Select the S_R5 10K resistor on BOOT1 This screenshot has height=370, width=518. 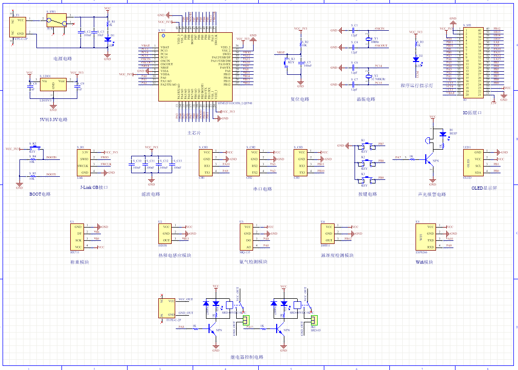point(32,176)
